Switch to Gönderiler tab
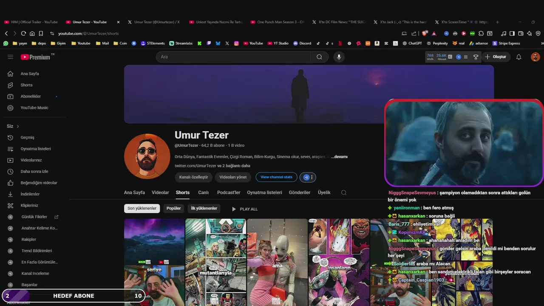 click(x=300, y=193)
